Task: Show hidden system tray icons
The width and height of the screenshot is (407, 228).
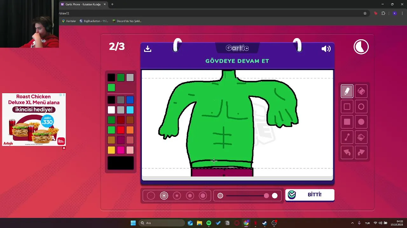Action: pyautogui.click(x=352, y=223)
